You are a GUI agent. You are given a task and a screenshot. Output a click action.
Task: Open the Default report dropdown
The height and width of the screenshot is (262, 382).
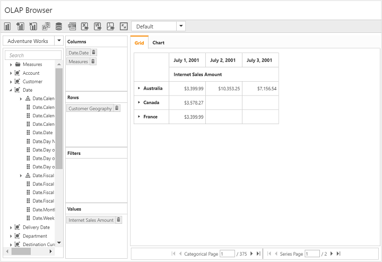(x=181, y=27)
